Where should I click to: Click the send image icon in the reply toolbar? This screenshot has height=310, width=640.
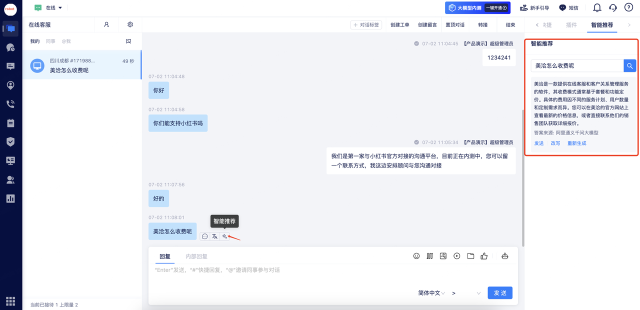pos(443,256)
